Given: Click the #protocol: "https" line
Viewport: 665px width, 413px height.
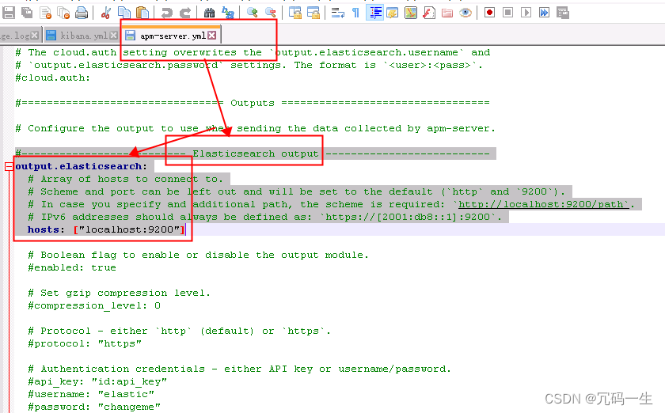Looking at the screenshot, I should (85, 343).
